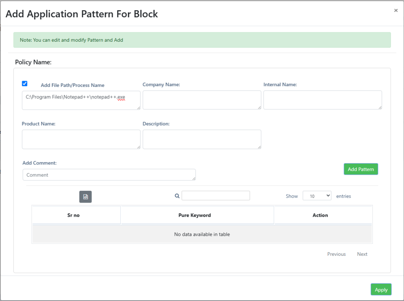404x301 pixels.
Task: Click the Apply button
Action: [381, 290]
